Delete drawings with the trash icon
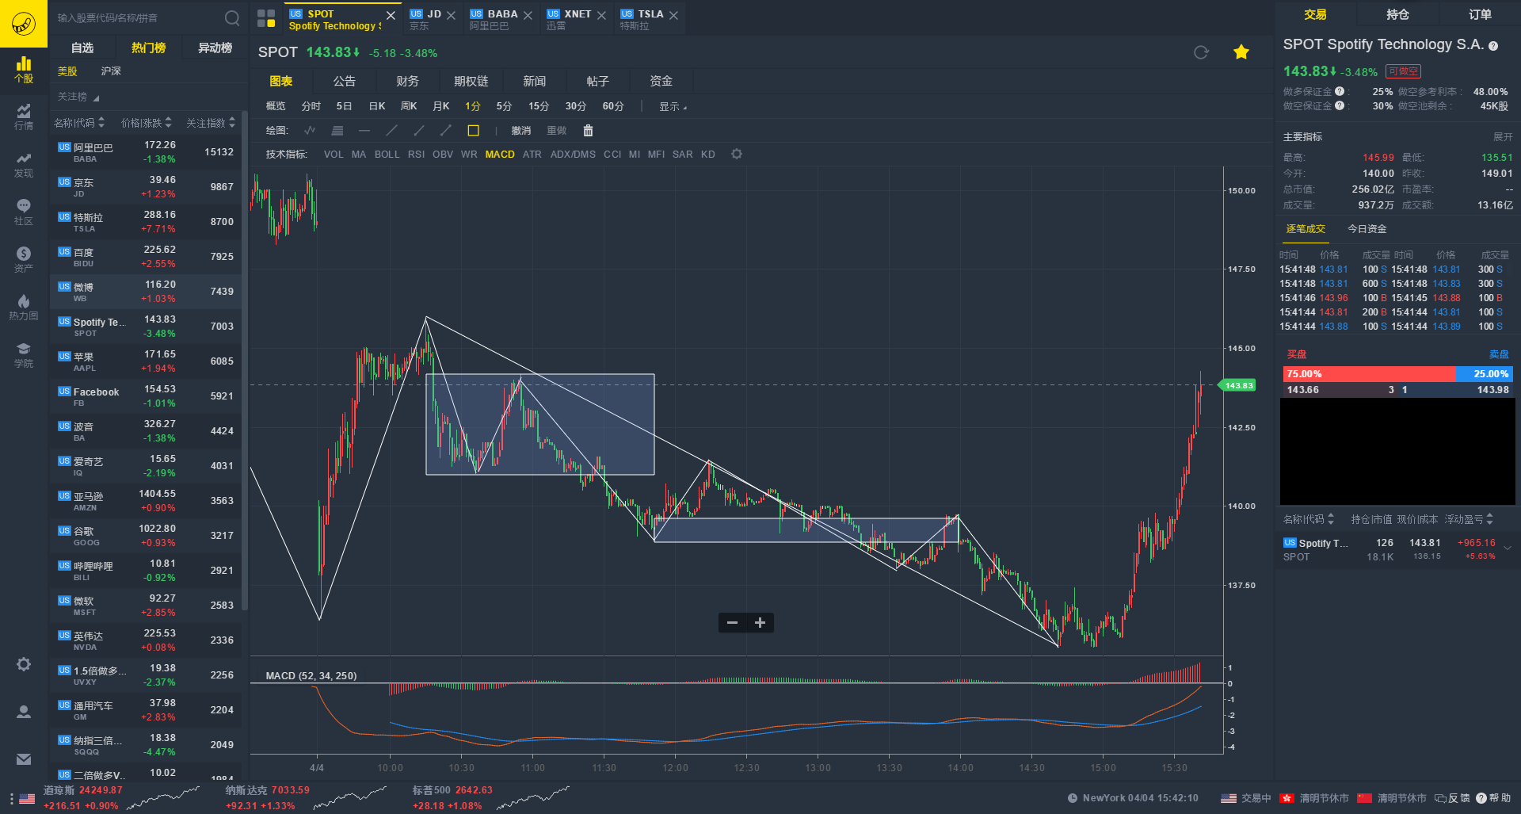This screenshot has height=814, width=1521. coord(588,131)
